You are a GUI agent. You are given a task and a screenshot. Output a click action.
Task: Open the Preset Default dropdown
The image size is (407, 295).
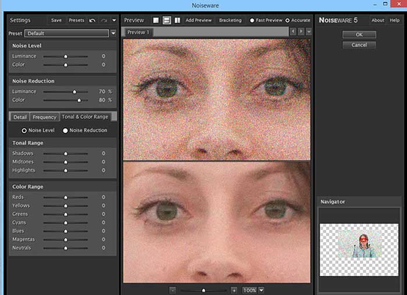[x=113, y=33]
